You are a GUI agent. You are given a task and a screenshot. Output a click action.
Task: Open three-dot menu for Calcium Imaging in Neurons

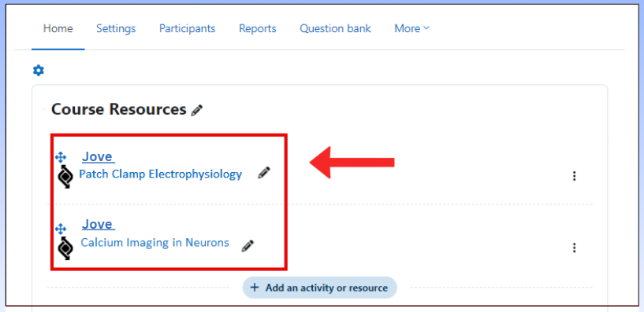click(x=574, y=248)
